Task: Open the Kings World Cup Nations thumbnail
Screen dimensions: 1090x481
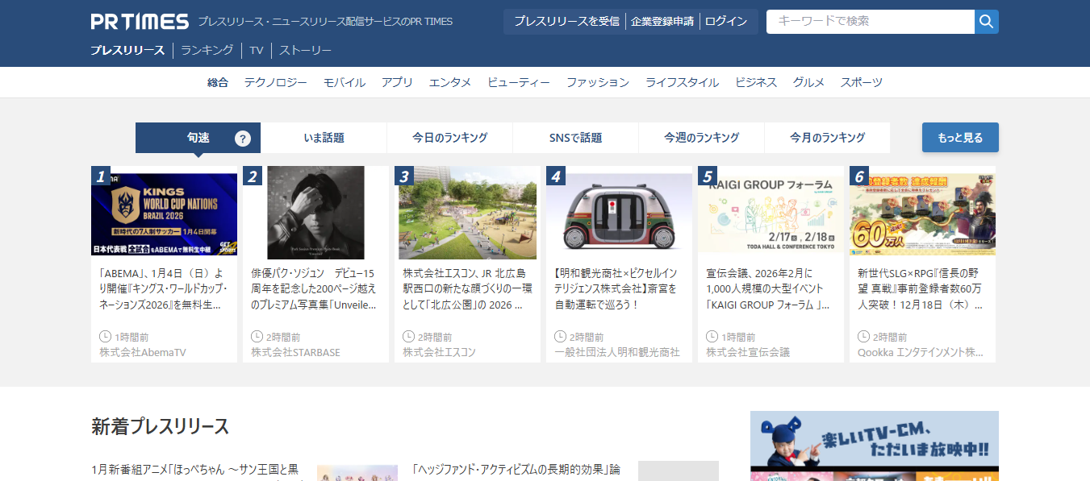Action: coord(164,213)
